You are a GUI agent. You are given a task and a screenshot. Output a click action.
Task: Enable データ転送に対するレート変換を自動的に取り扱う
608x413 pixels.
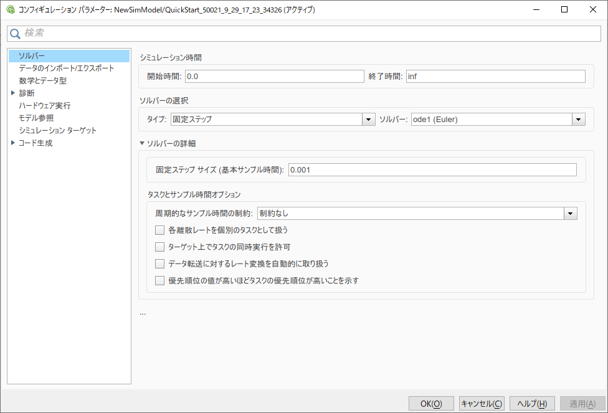click(x=159, y=263)
